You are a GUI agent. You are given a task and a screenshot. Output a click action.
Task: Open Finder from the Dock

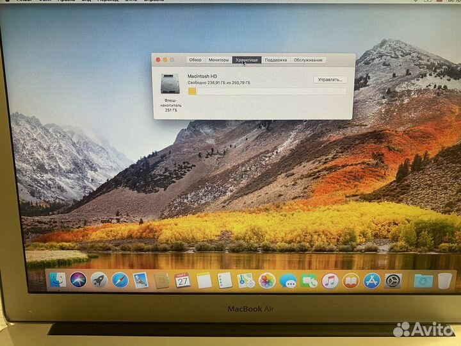tap(58, 280)
